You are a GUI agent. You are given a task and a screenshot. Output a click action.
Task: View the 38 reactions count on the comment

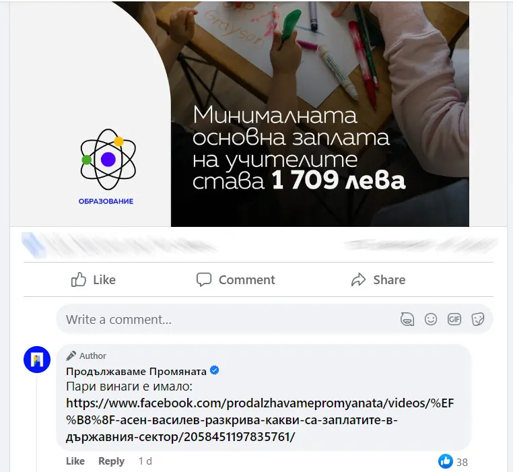coord(462,462)
